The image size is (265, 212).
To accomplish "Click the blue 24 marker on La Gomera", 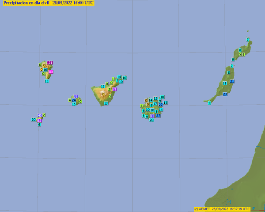I will point(74,100).
